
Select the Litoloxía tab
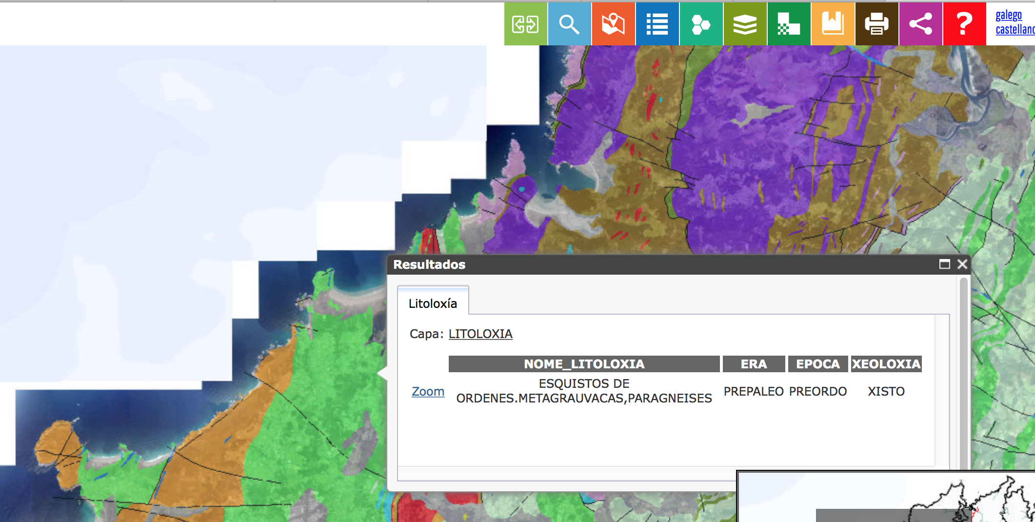tap(433, 303)
